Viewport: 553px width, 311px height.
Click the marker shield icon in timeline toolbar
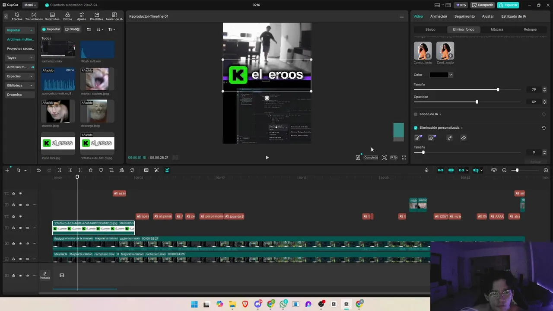pyautogui.click(x=101, y=170)
